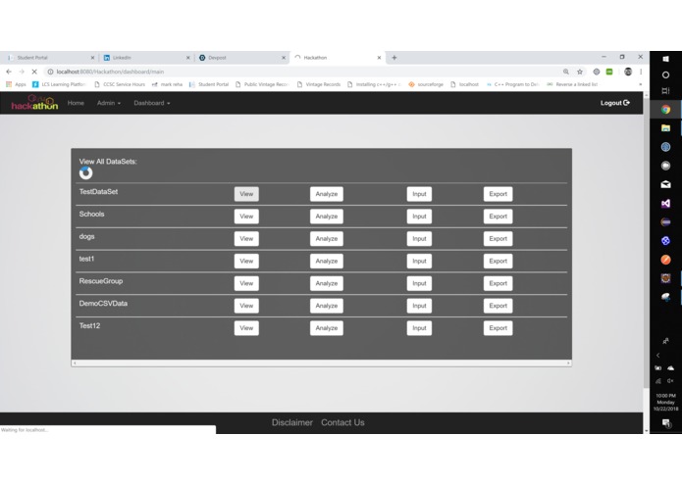Click the Logout icon link
Image resolution: width=682 pixels, height=484 pixels.
click(615, 103)
